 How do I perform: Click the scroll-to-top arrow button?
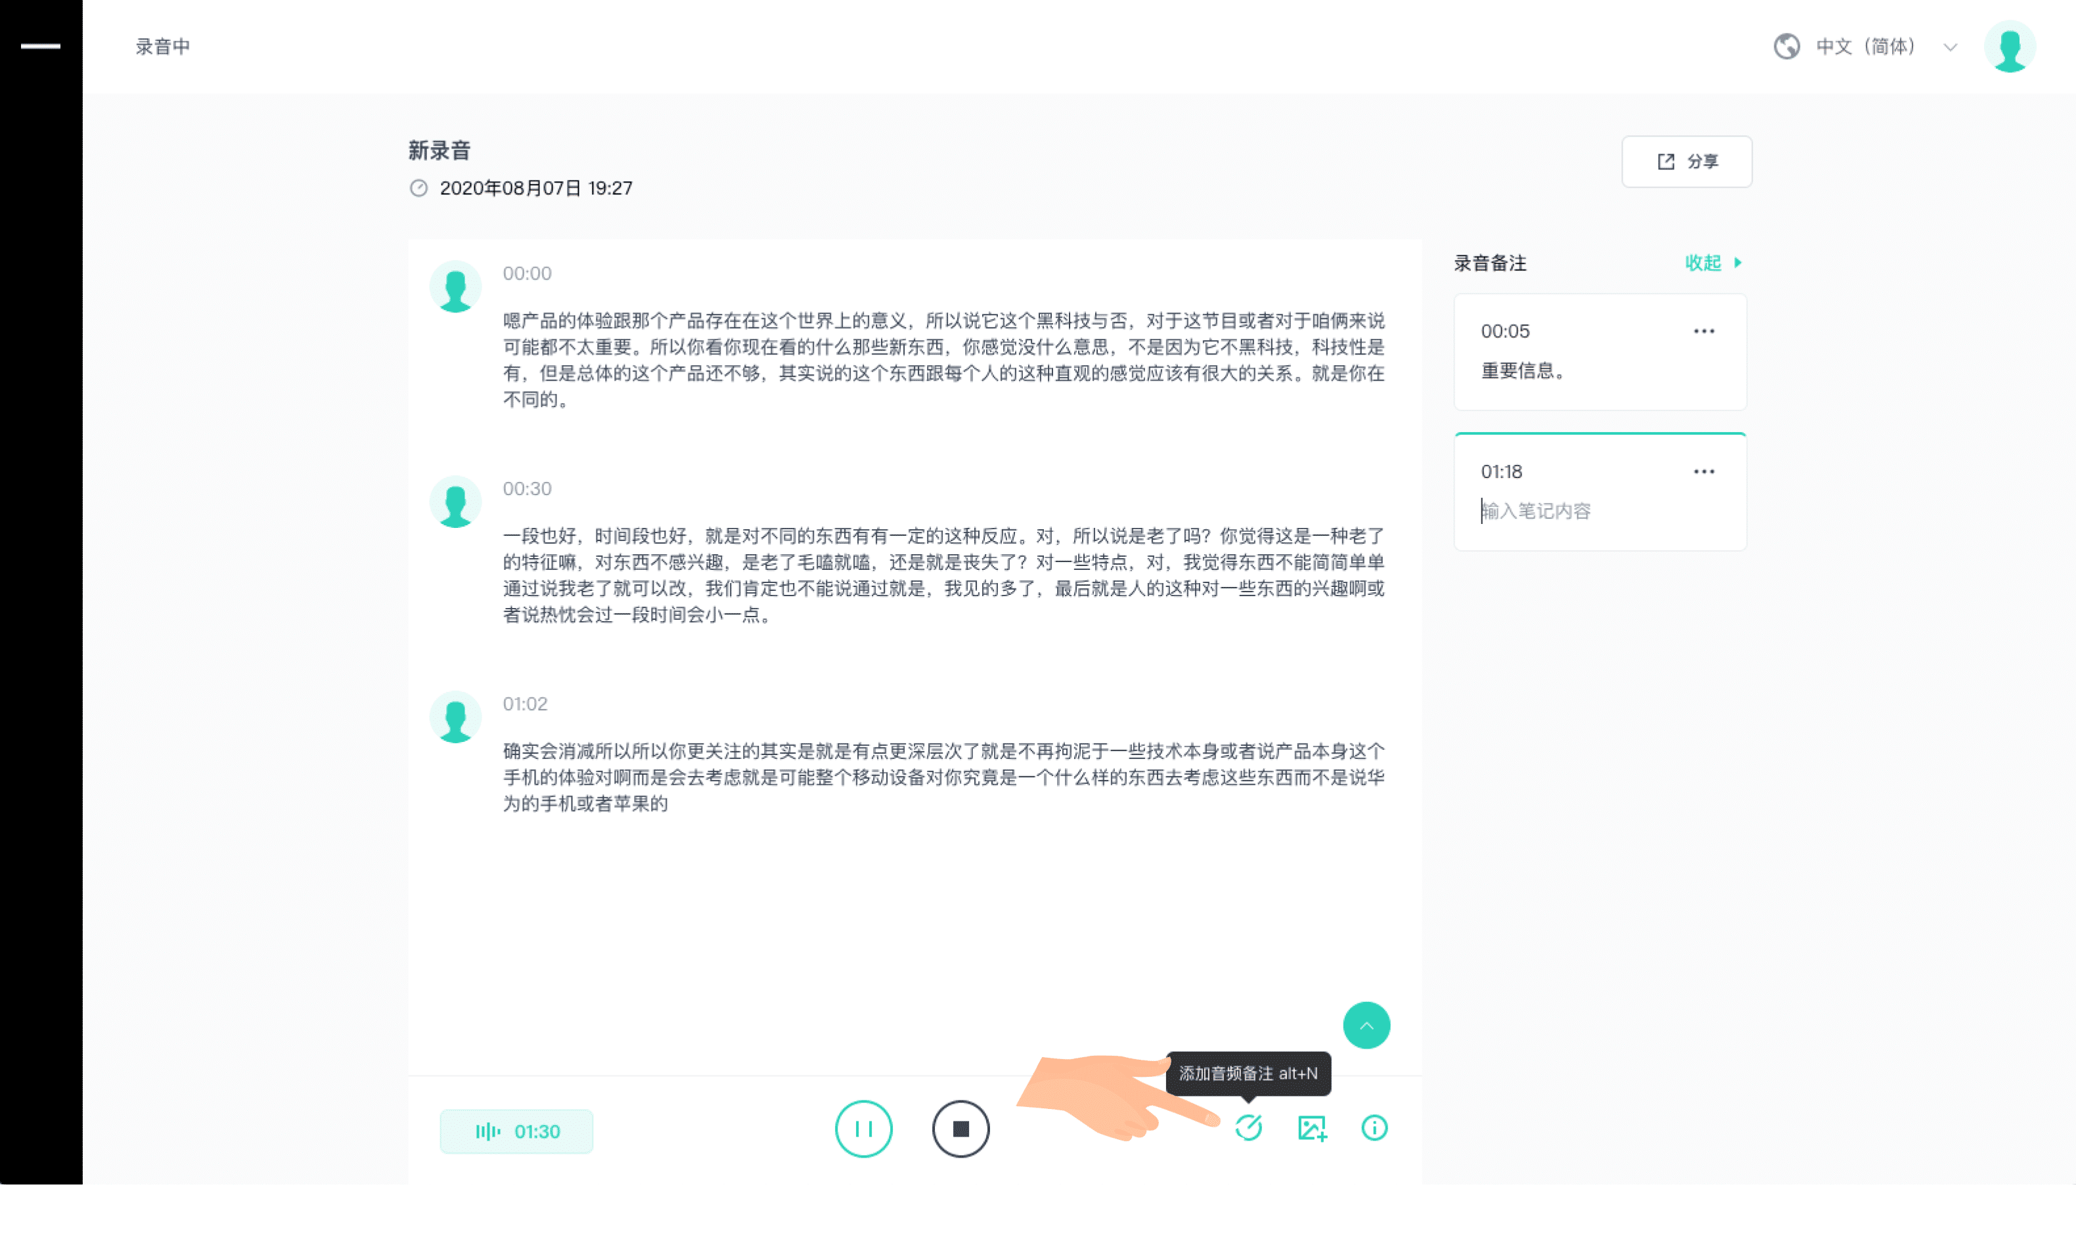pyautogui.click(x=1366, y=1024)
